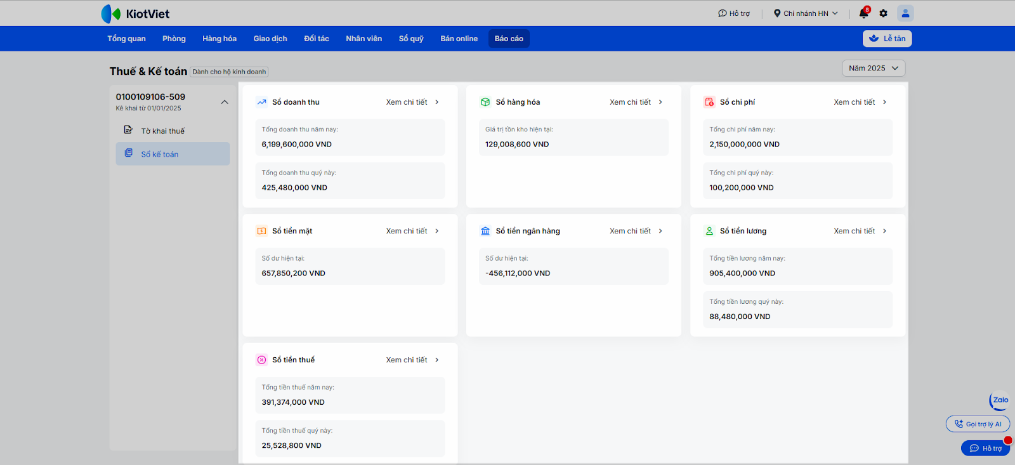Collapse the 0100109106-509 tax code section

coord(225,102)
